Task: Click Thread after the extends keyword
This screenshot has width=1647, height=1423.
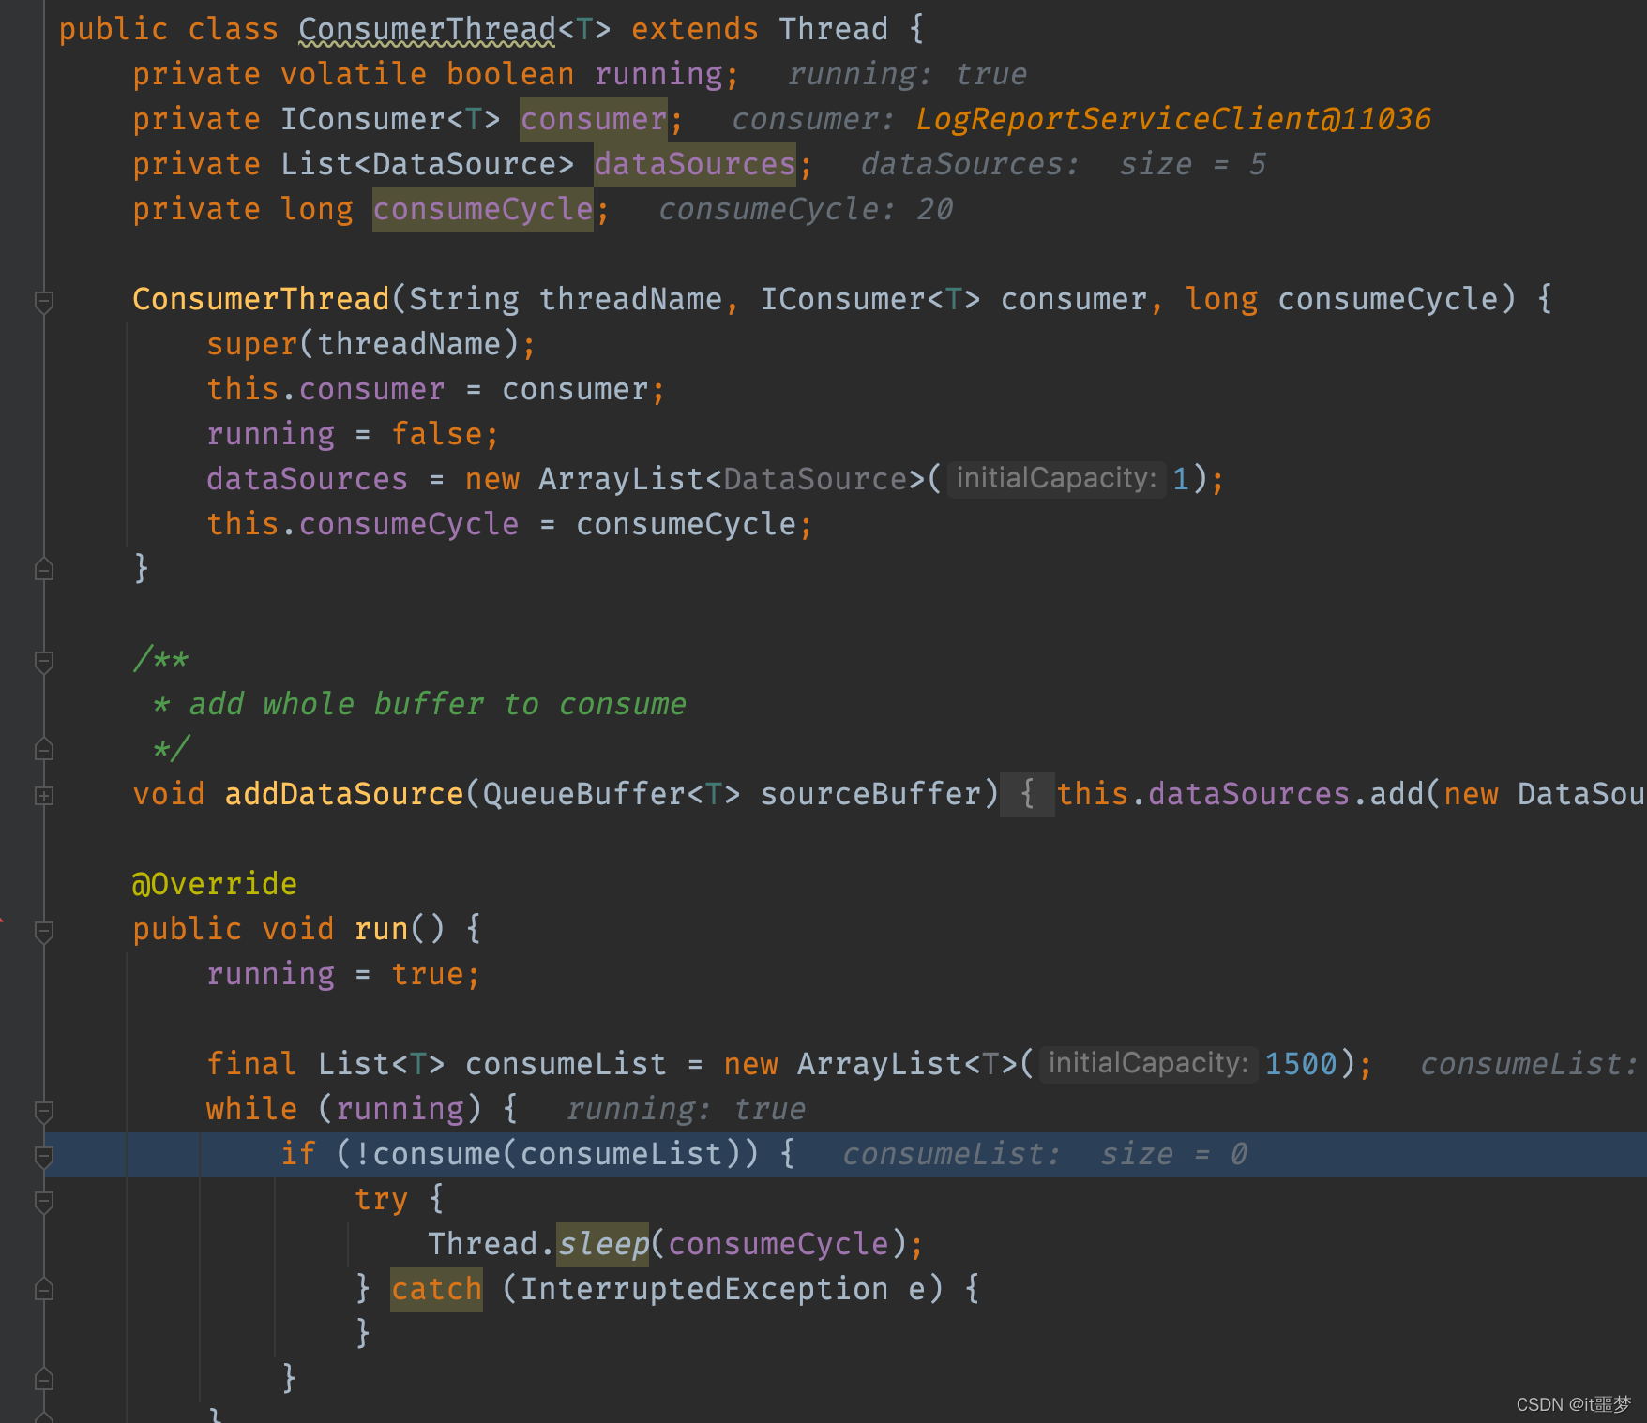Action: [x=833, y=29]
